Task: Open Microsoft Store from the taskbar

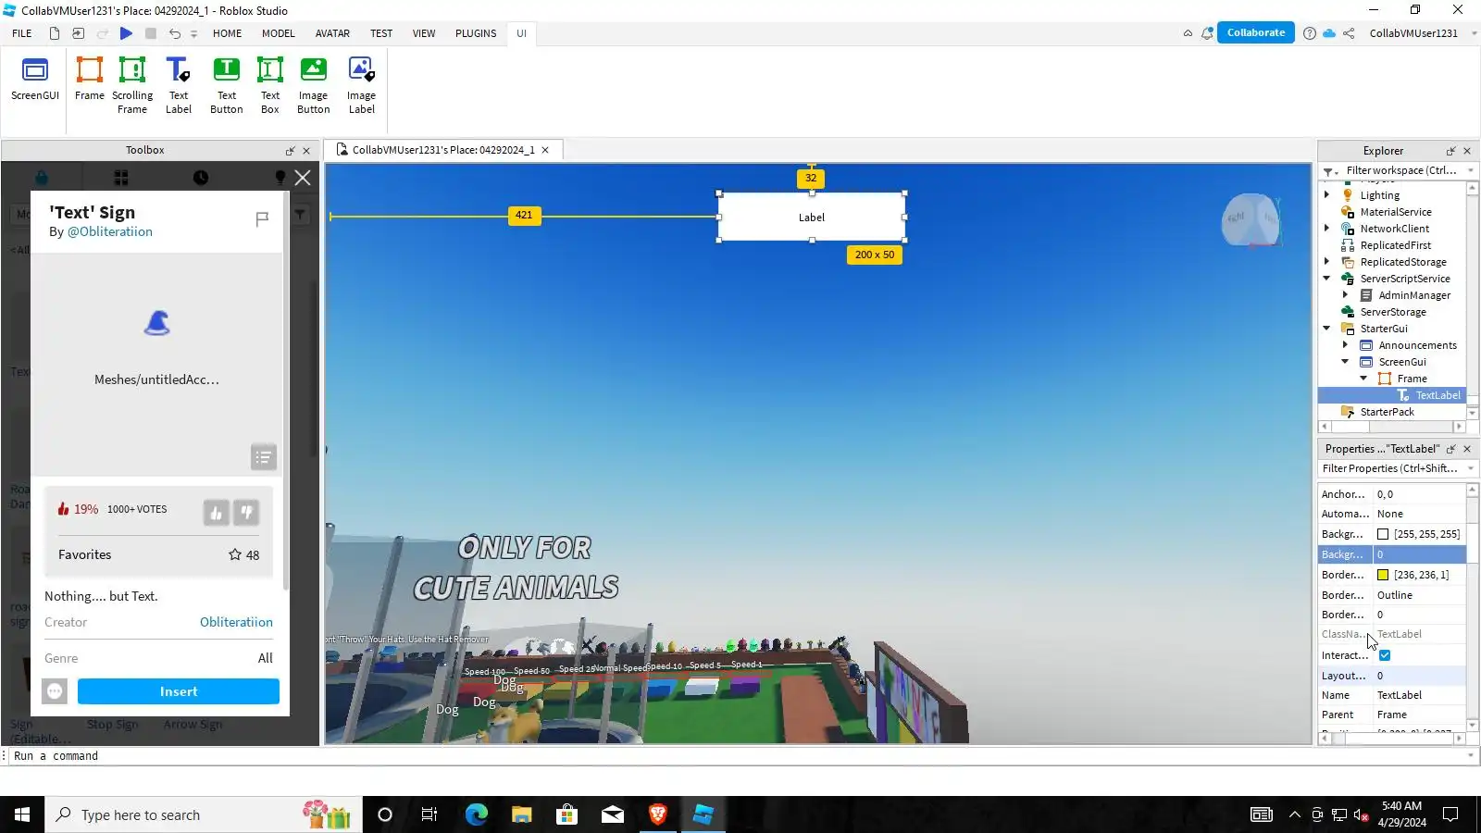Action: coord(566,814)
